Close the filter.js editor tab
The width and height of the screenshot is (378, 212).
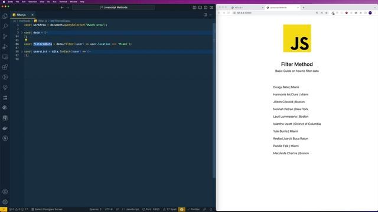point(32,15)
